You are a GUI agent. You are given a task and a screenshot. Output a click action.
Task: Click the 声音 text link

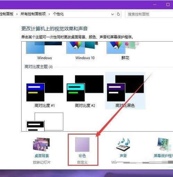tap(123, 156)
